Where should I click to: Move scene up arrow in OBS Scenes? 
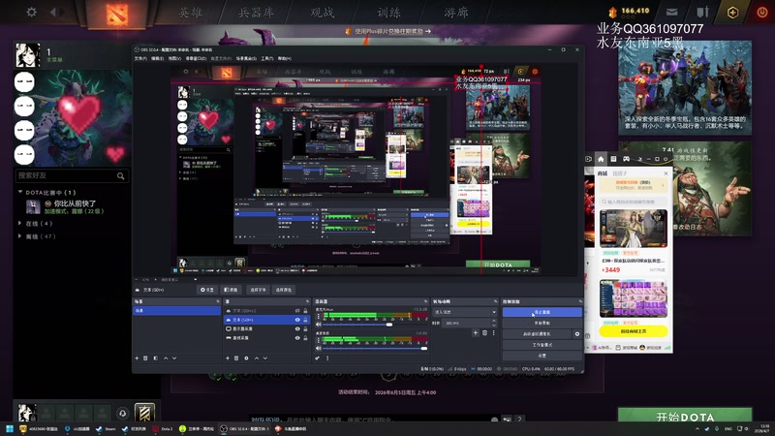click(x=166, y=358)
